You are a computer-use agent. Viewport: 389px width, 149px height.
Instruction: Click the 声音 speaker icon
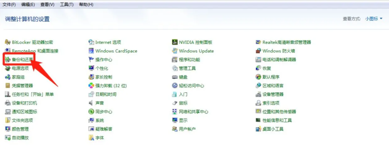[x=91, y=103]
